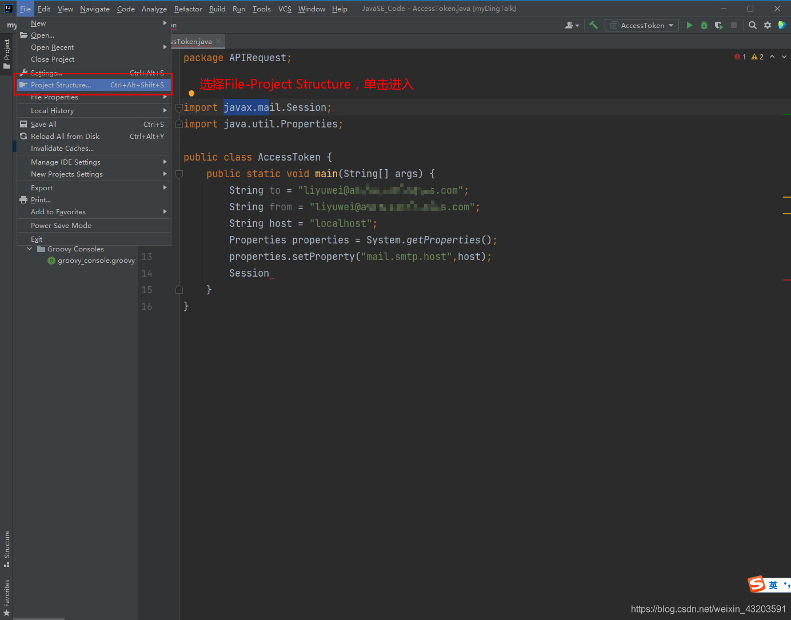Open the Edit menu
This screenshot has height=620, width=791.
click(44, 9)
